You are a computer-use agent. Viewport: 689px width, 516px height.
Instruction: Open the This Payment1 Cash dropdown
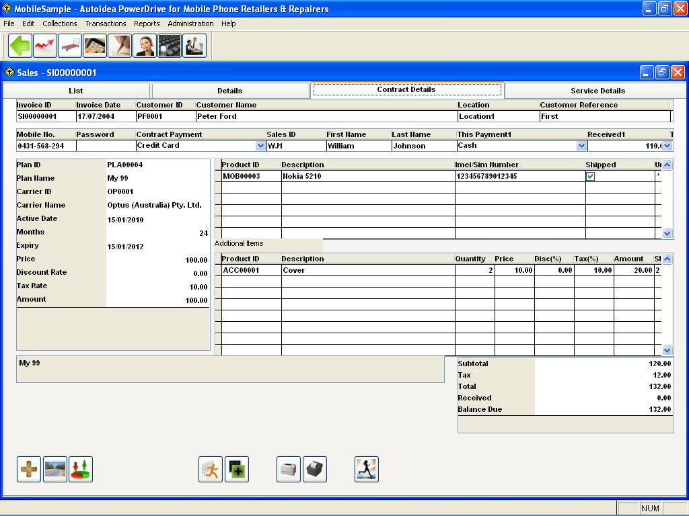point(581,146)
